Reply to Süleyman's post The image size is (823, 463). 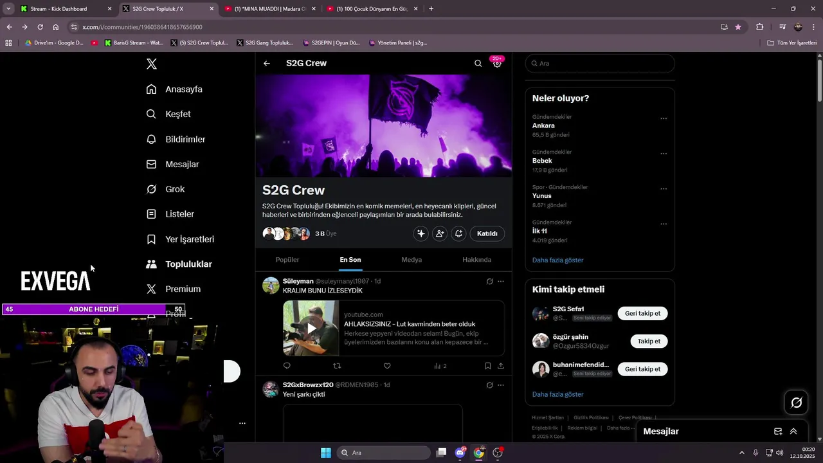[x=287, y=366]
